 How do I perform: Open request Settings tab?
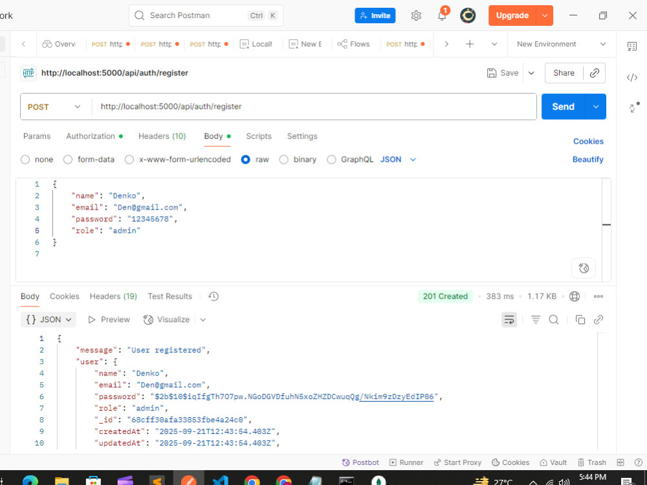point(302,136)
